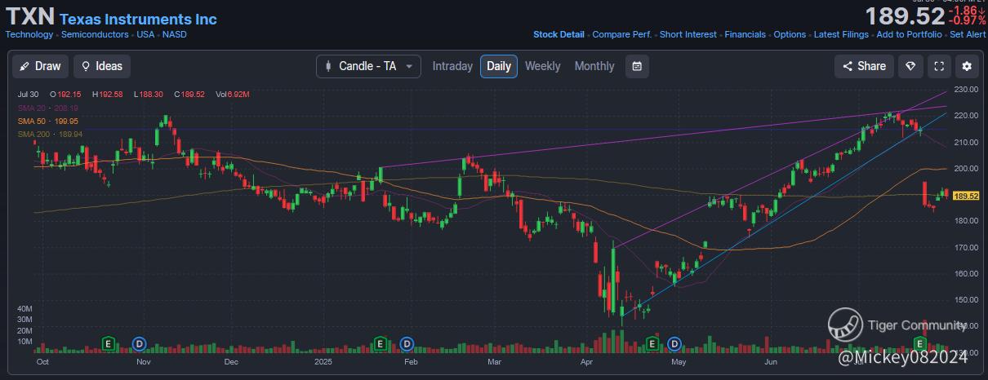Open the calendar date range picker

(638, 66)
